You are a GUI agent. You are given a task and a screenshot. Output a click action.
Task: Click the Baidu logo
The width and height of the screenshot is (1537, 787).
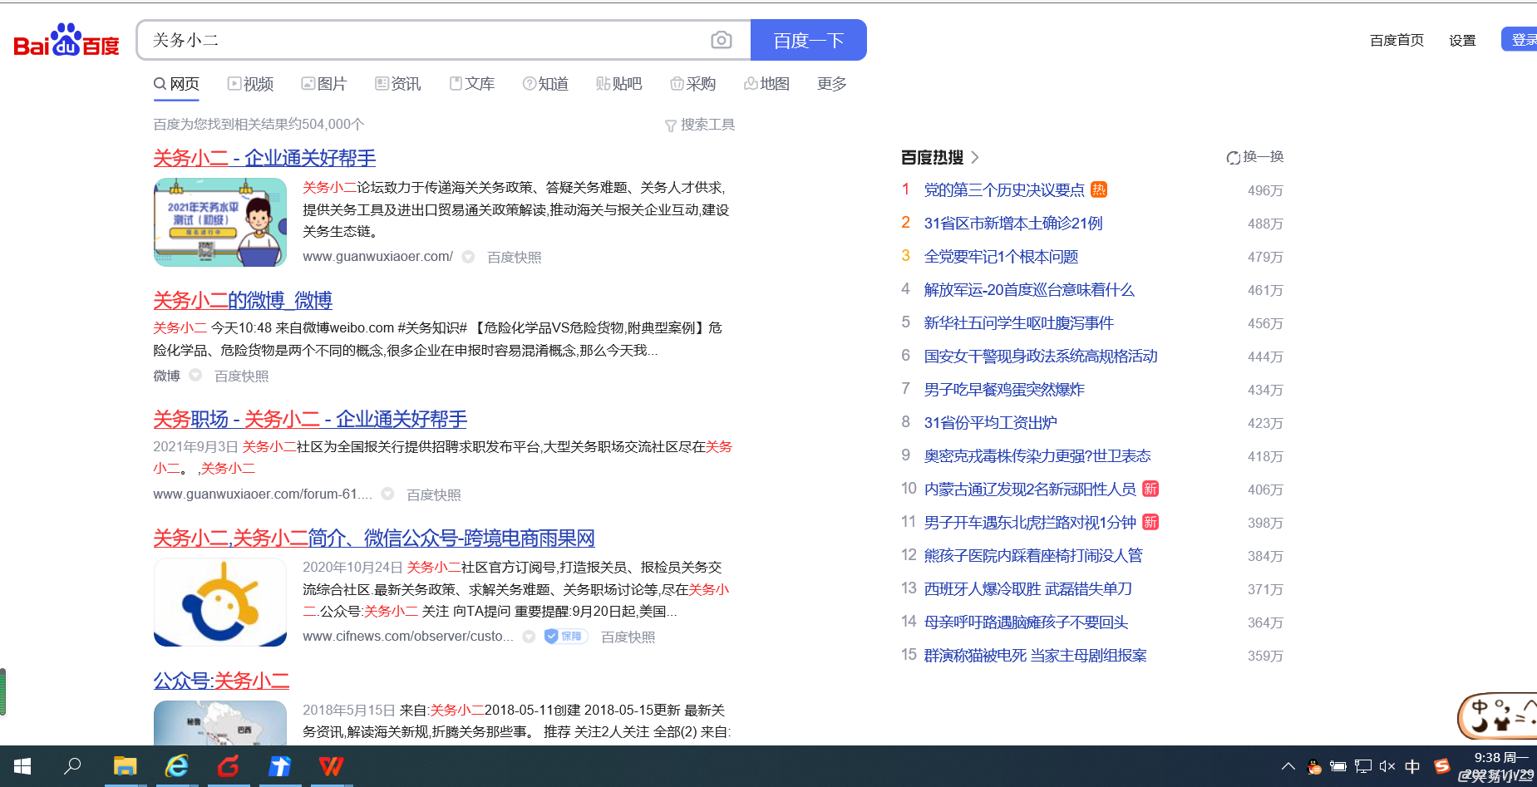coord(67,40)
